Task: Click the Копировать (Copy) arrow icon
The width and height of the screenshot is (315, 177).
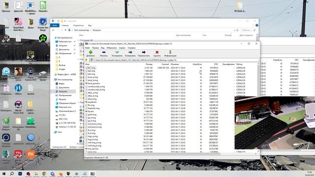Action: pos(130,52)
